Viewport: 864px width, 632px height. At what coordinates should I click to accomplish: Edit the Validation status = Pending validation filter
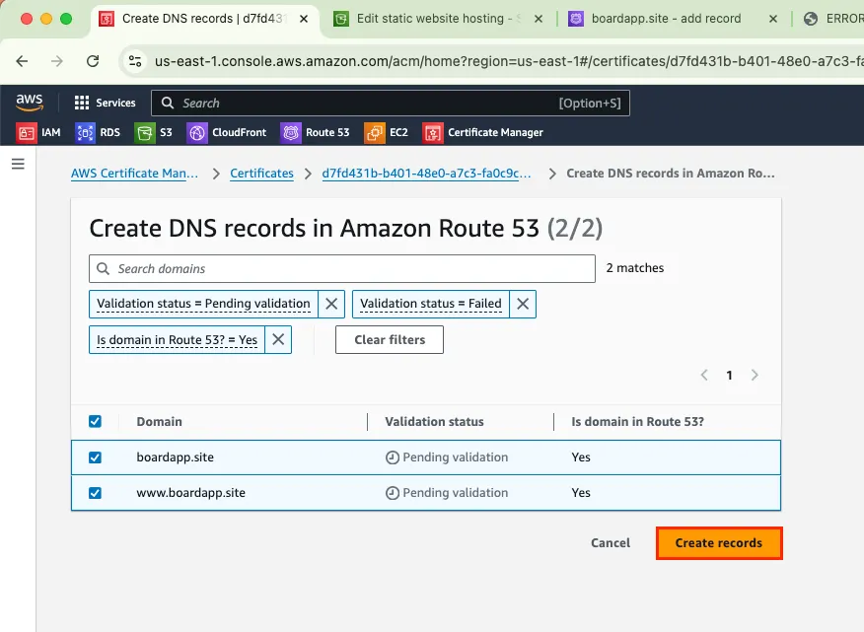point(203,304)
